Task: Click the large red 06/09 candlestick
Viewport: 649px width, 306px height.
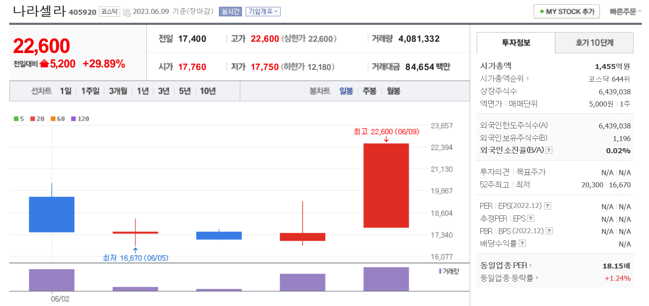Action: pyautogui.click(x=386, y=185)
